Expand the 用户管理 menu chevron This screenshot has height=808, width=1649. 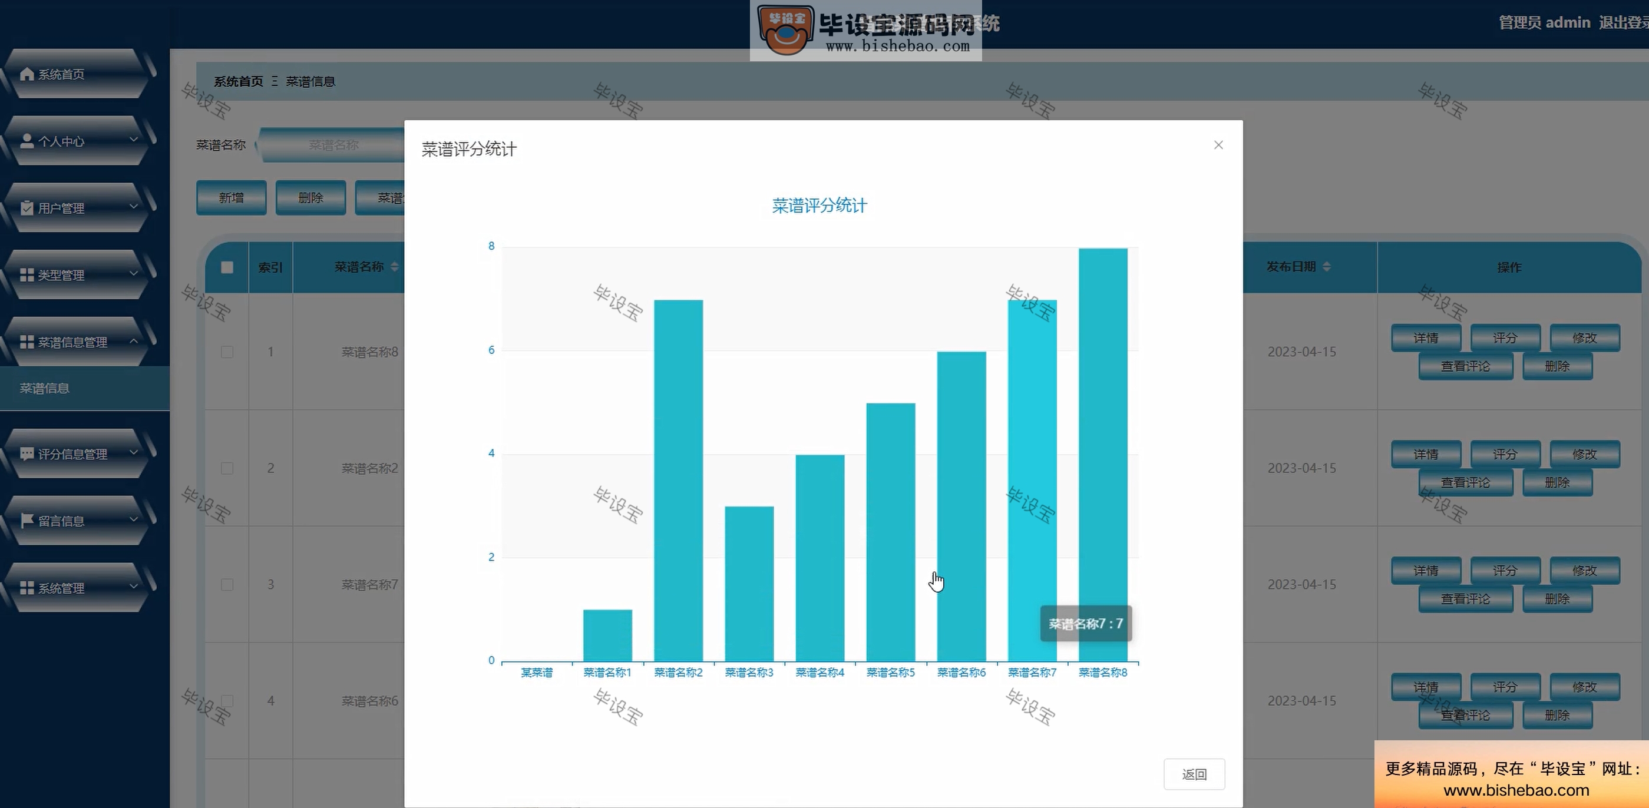(134, 207)
